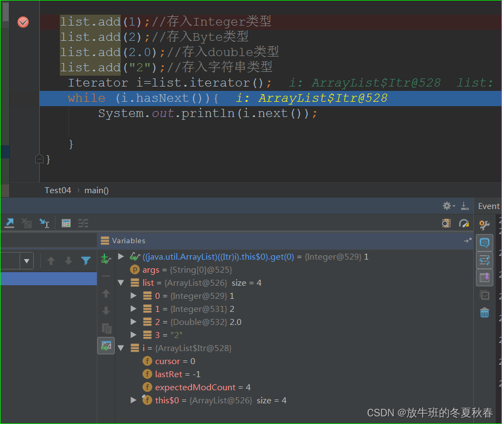Viewport: 502px width, 424px height.
Task: Click the blue funnel filter icon in Frames
Action: (x=86, y=261)
